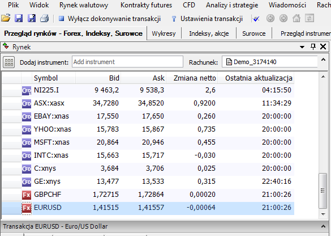This screenshot has width=331, height=236.
Task: Click Fx icon of GBPCHF row
Action: (x=27, y=195)
